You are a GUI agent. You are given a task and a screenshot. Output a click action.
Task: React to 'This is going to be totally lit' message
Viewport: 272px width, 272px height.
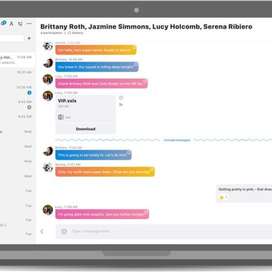[x=129, y=152]
